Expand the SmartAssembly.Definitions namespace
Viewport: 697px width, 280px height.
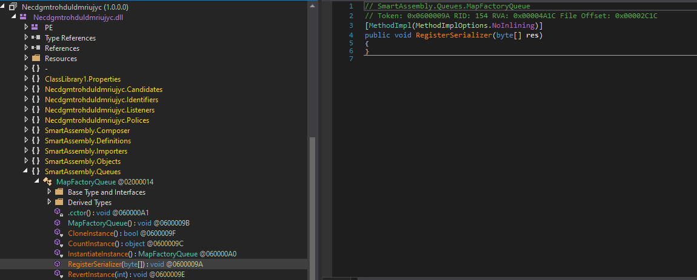pos(26,141)
